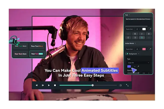Toggle Underline text formatting
The width and height of the screenshot is (164, 109).
(x=148, y=34)
